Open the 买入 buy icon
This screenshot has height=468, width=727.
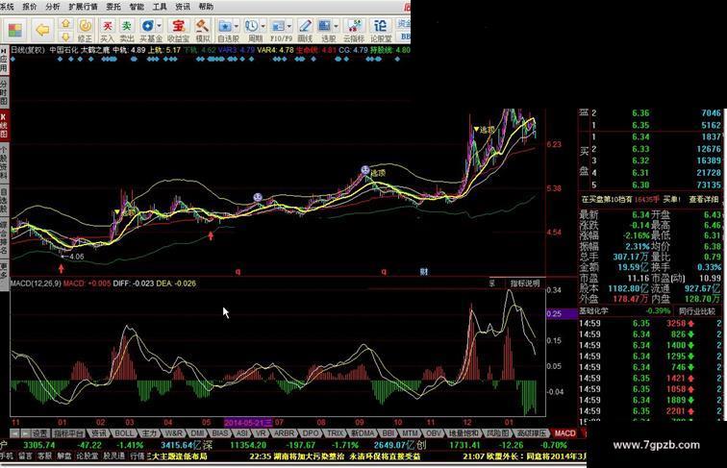(x=107, y=30)
